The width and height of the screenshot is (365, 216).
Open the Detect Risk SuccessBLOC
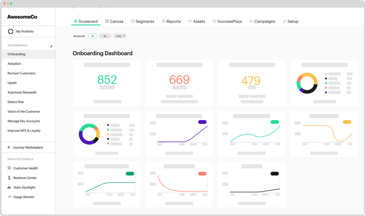pyautogui.click(x=16, y=102)
